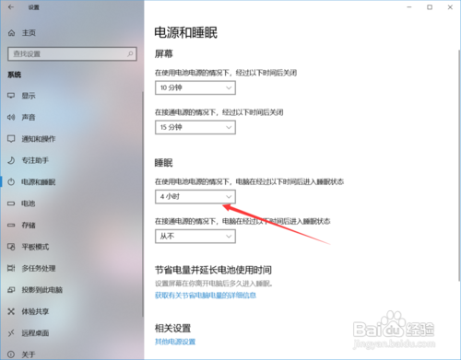The width and height of the screenshot is (461, 360).
Task: Open link 获取有关节省电脑电量的详细信息
Action: click(x=206, y=296)
